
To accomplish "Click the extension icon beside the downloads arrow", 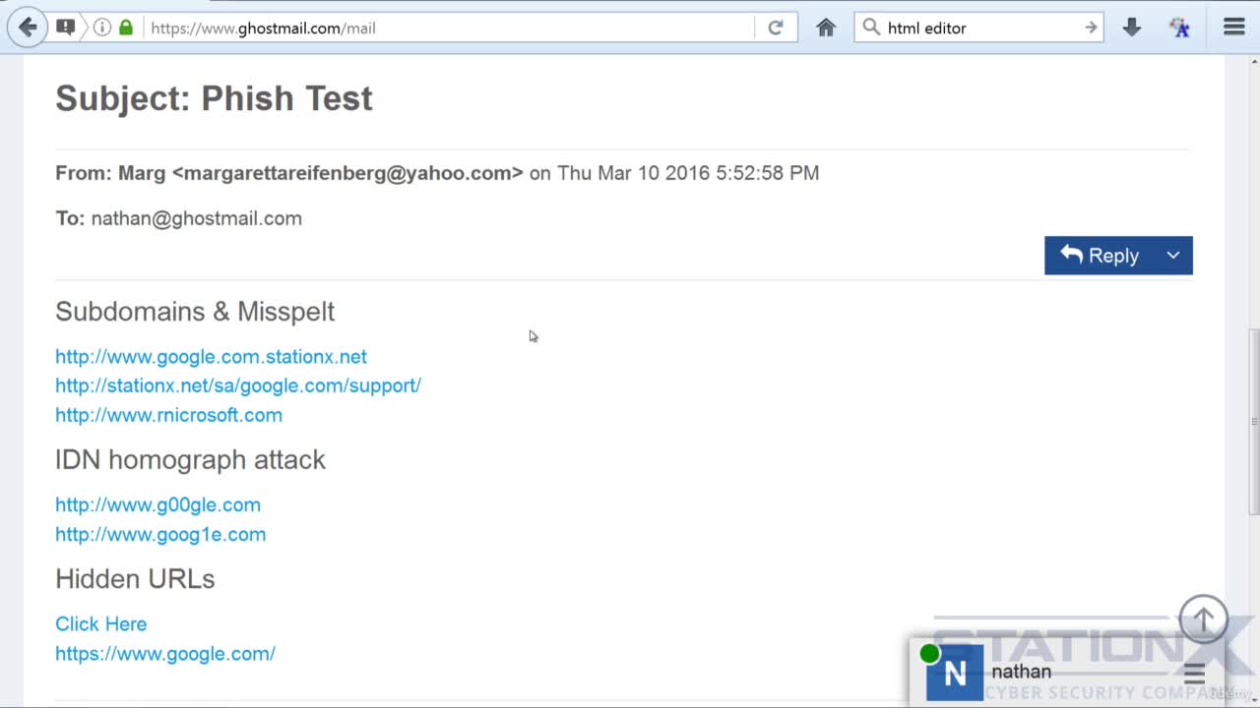I will pyautogui.click(x=1179, y=28).
